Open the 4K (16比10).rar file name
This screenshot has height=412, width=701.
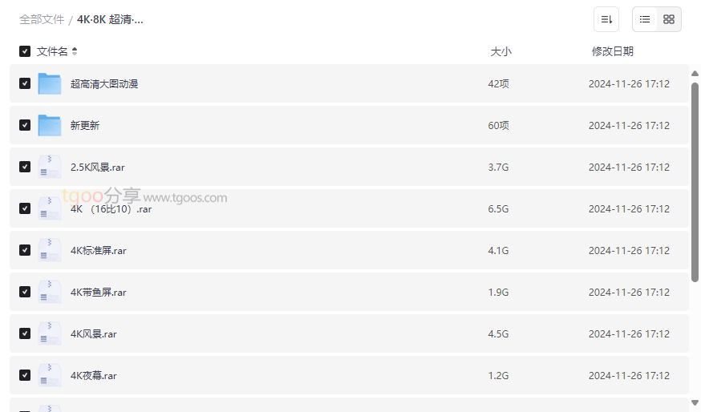pos(111,208)
